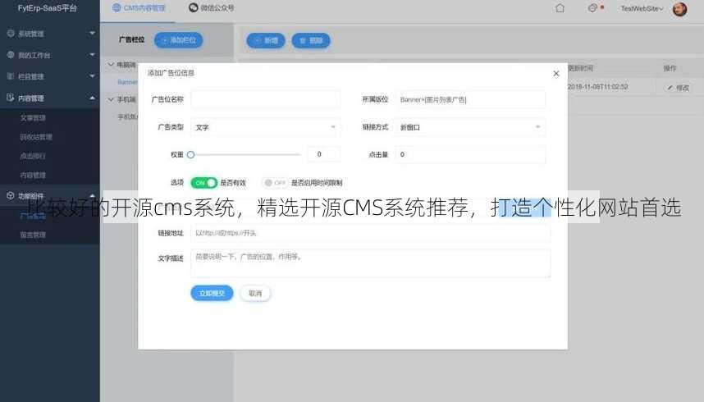This screenshot has height=402, width=704.
Task: Open 文章管理 in the sidebar
Action: click(x=33, y=117)
